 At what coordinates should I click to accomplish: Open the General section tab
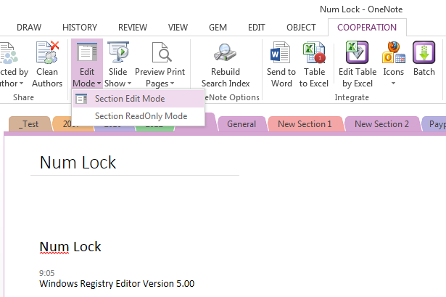tap(241, 124)
